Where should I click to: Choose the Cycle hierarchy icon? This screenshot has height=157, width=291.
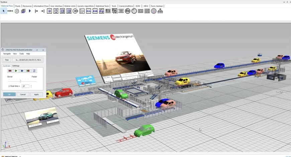coord(160,11)
